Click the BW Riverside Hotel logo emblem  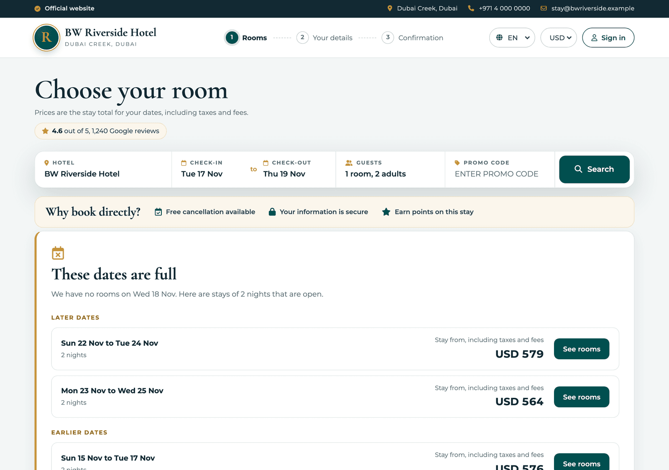click(46, 38)
